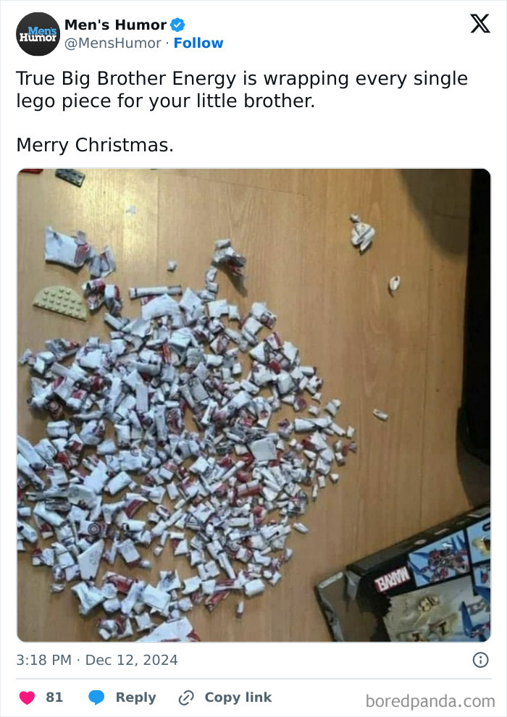Click the chain link copy icon

[x=186, y=697]
